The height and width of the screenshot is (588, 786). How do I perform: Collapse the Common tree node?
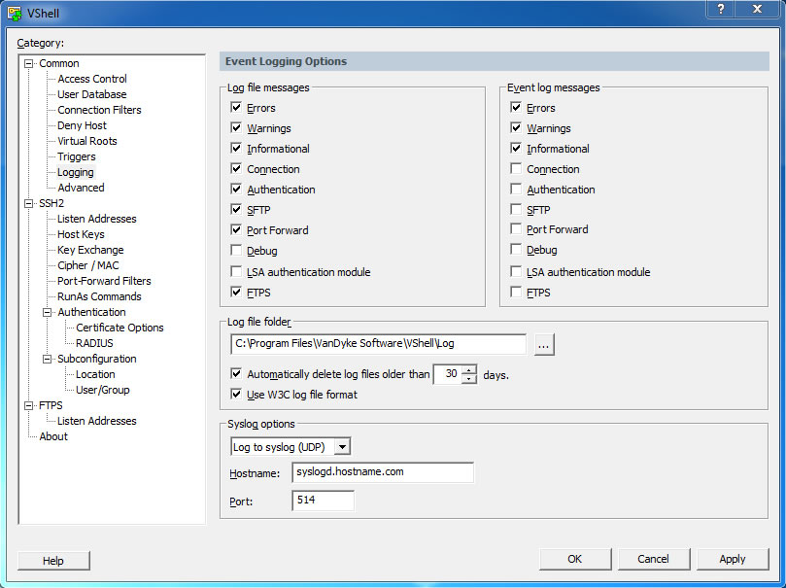[29, 63]
